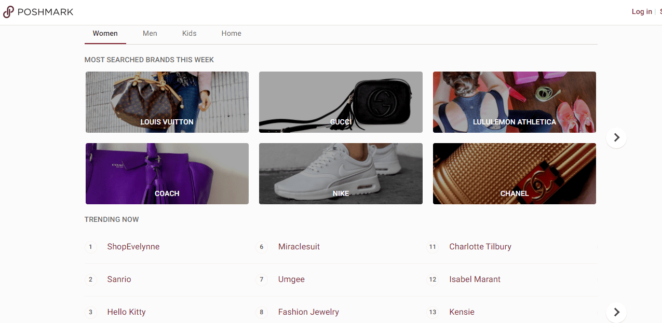Open the Gucci brand card
Image resolution: width=662 pixels, height=323 pixels.
pos(341,102)
